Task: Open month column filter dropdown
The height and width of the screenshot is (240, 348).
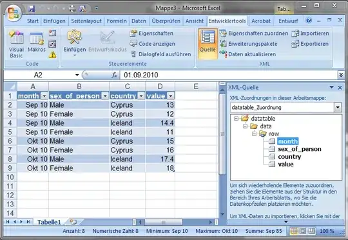Action: 44,96
